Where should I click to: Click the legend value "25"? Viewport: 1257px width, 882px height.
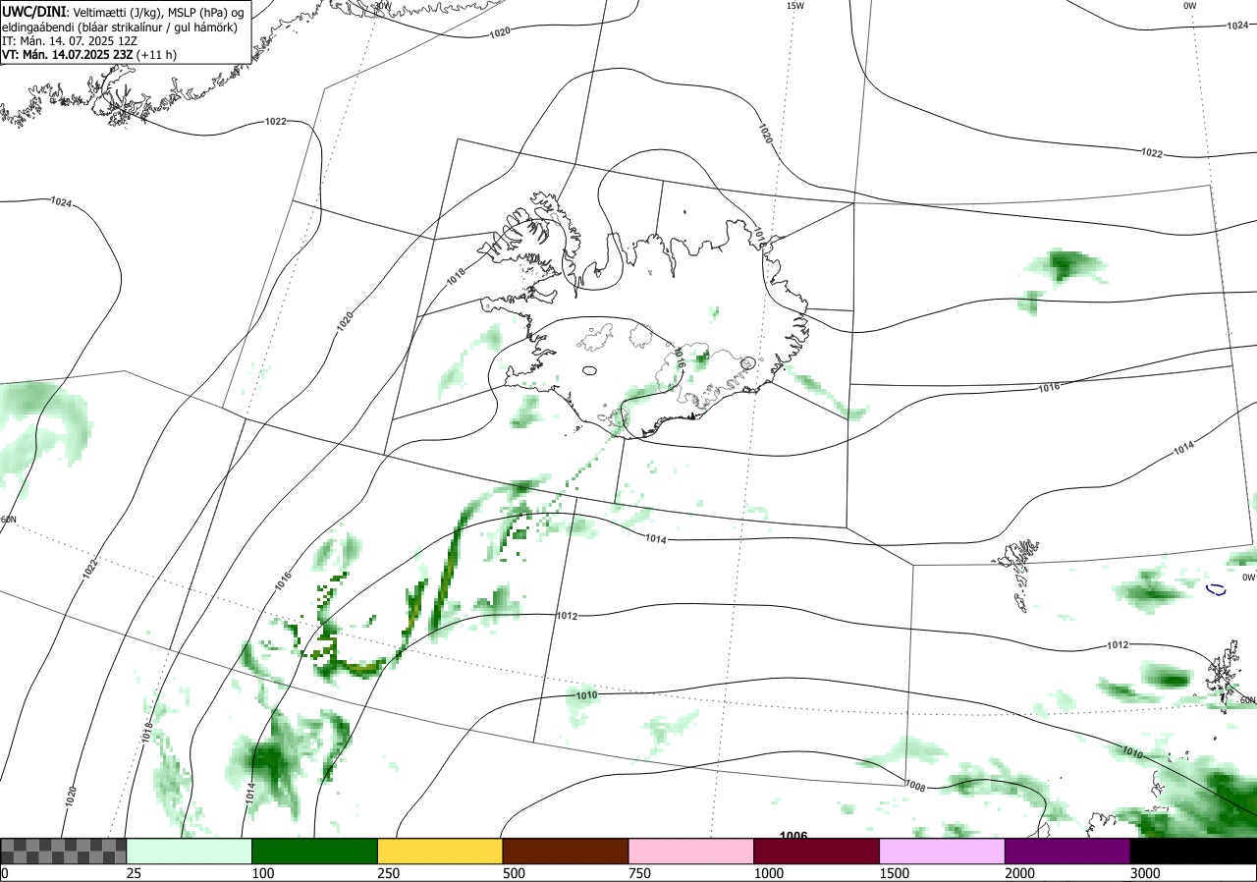tap(134, 873)
